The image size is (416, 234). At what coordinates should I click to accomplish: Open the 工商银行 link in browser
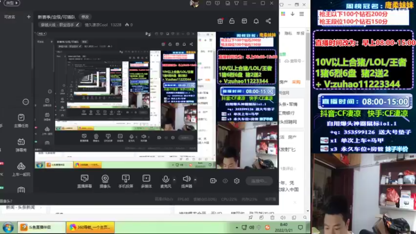tap(287, 113)
